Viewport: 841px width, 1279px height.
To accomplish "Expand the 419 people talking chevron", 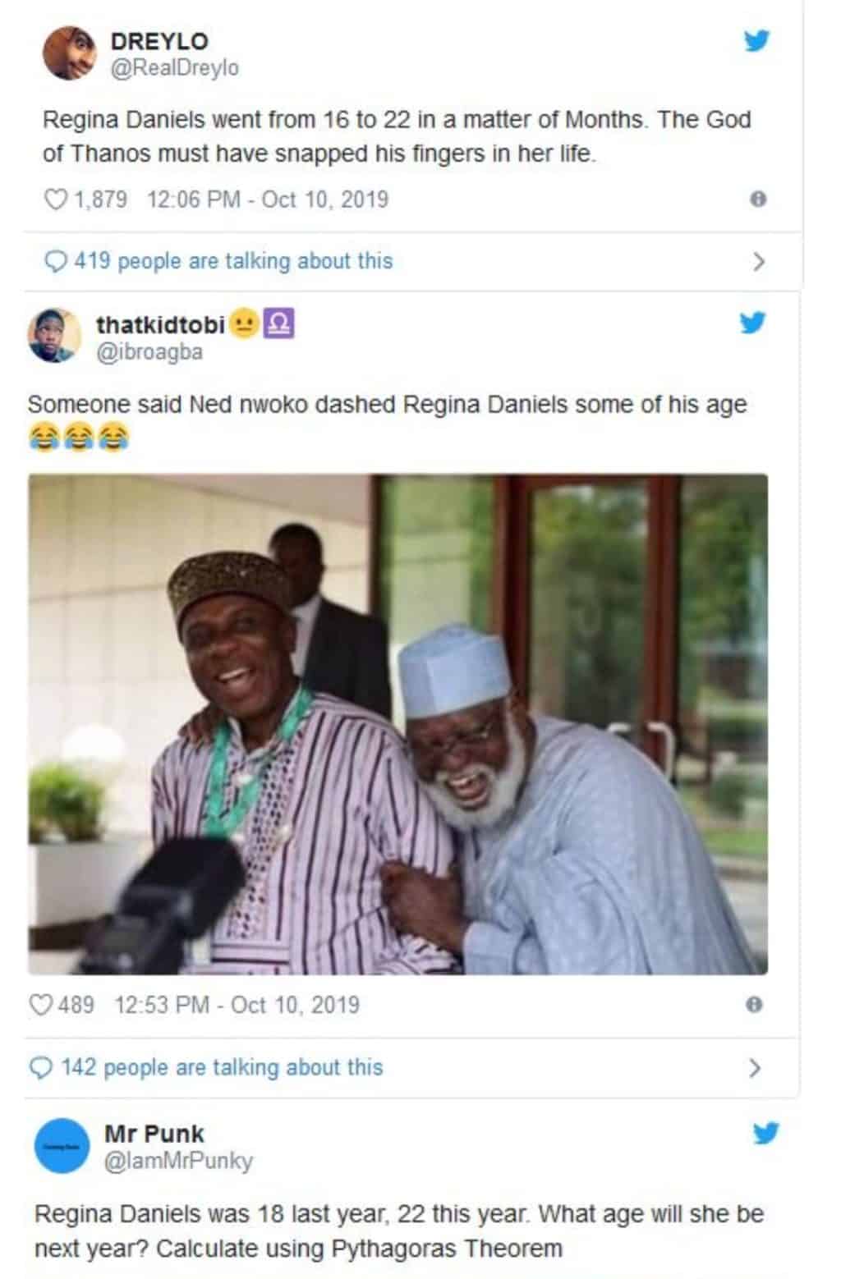I will point(758,262).
